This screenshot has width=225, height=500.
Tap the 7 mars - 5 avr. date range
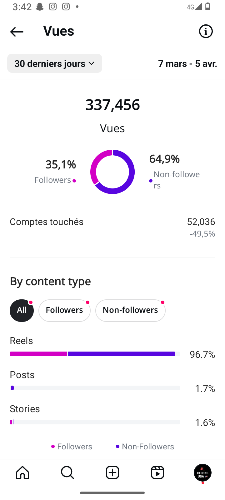[187, 63]
